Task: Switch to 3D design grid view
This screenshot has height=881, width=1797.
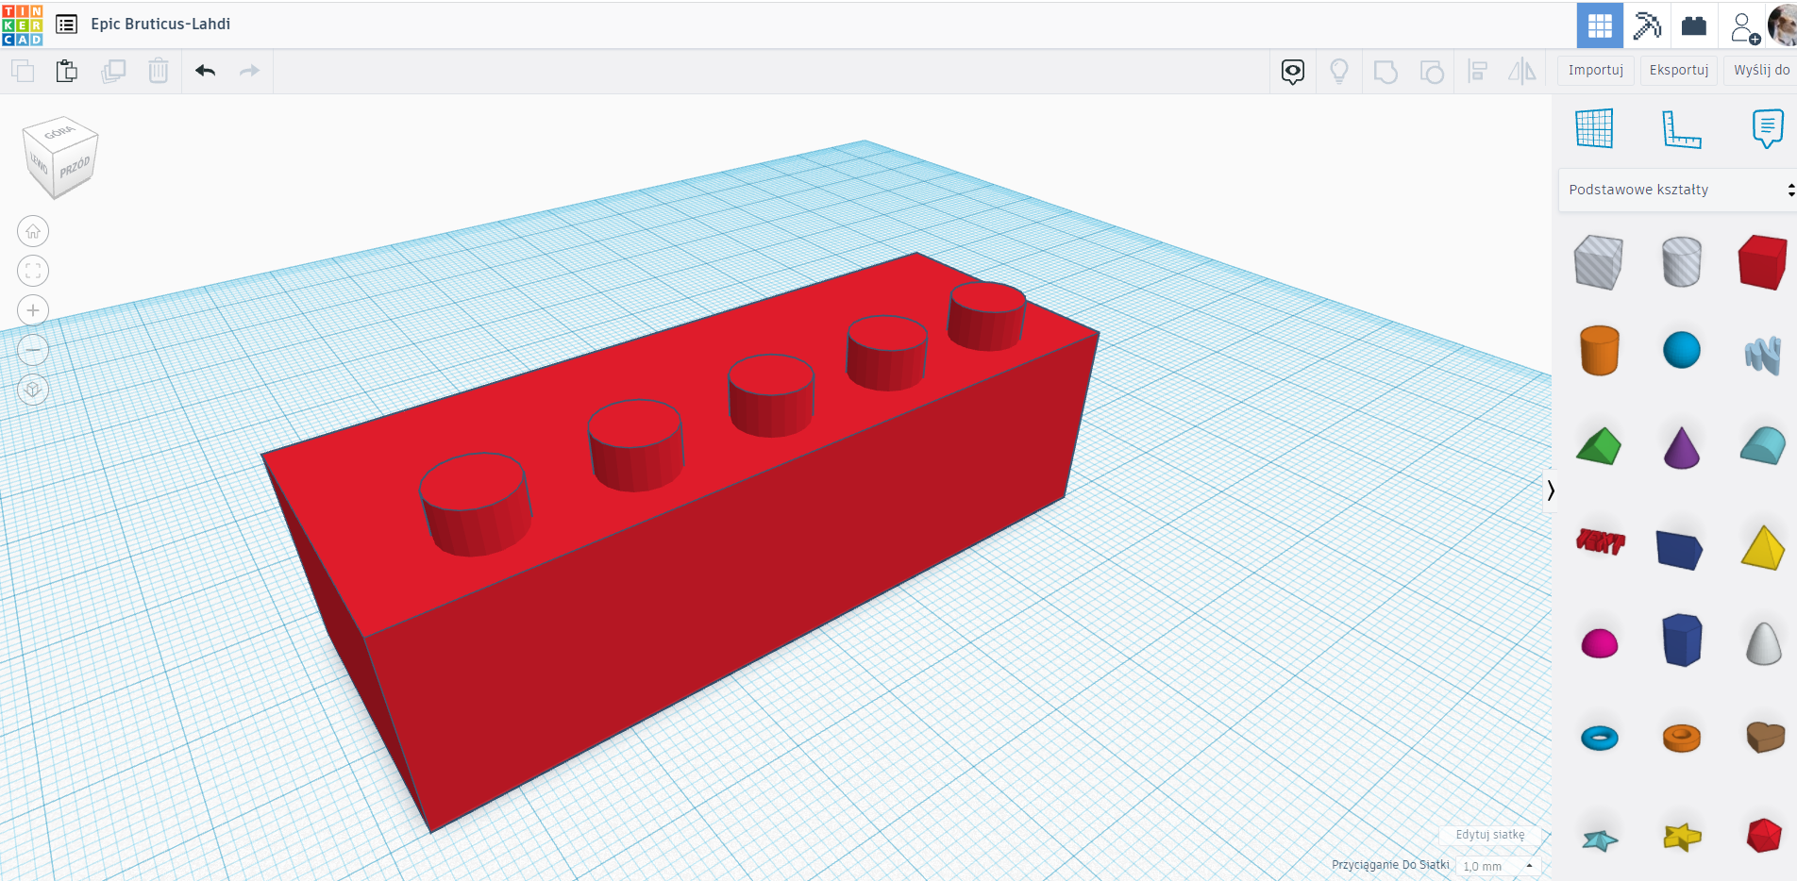Action: pos(1600,25)
